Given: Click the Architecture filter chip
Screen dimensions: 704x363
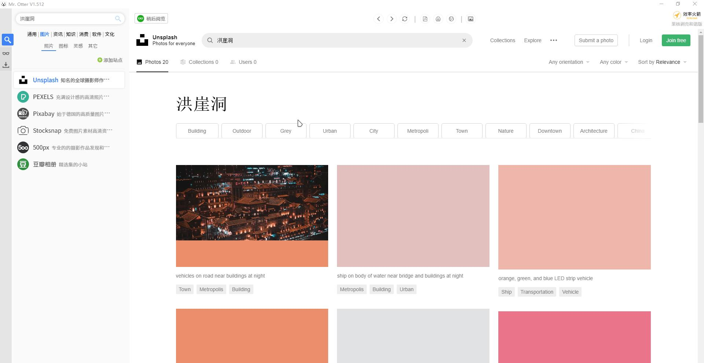Looking at the screenshot, I should coord(594,131).
